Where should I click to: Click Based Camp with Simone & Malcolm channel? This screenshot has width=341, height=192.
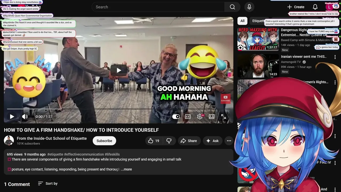307,40
